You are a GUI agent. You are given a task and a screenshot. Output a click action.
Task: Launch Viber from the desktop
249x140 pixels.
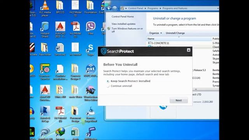91,28
